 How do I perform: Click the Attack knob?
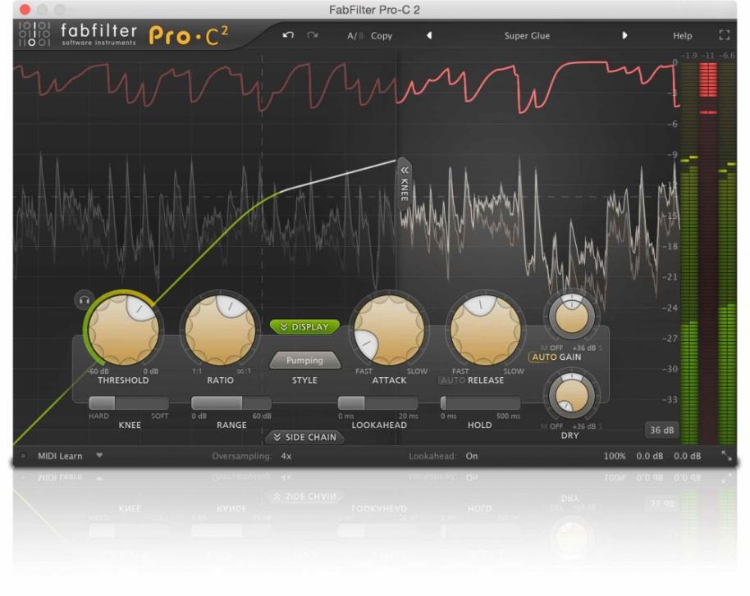(389, 330)
